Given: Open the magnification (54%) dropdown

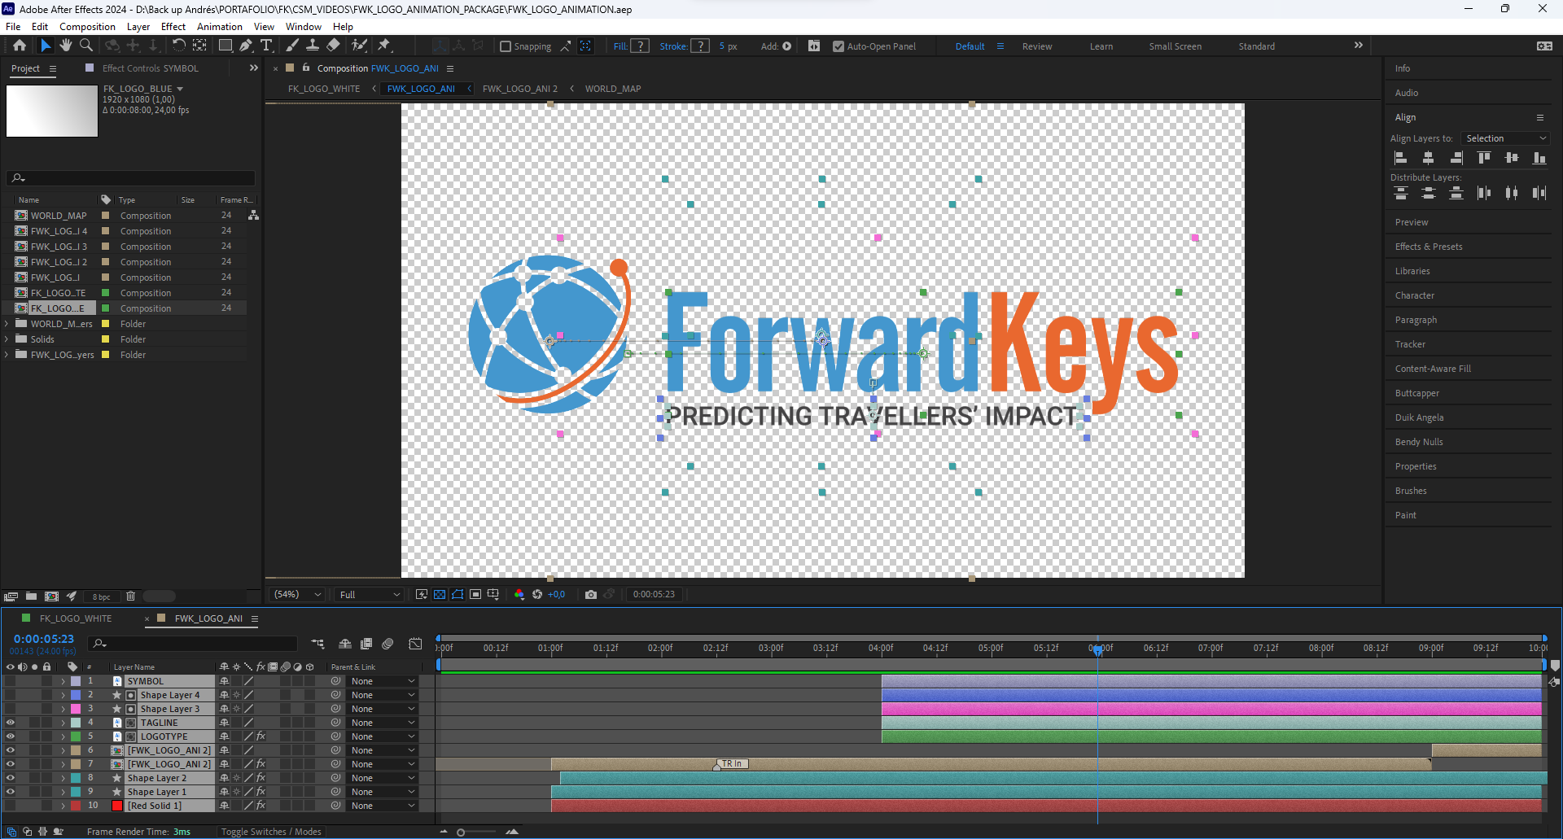Looking at the screenshot, I should 298,595.
